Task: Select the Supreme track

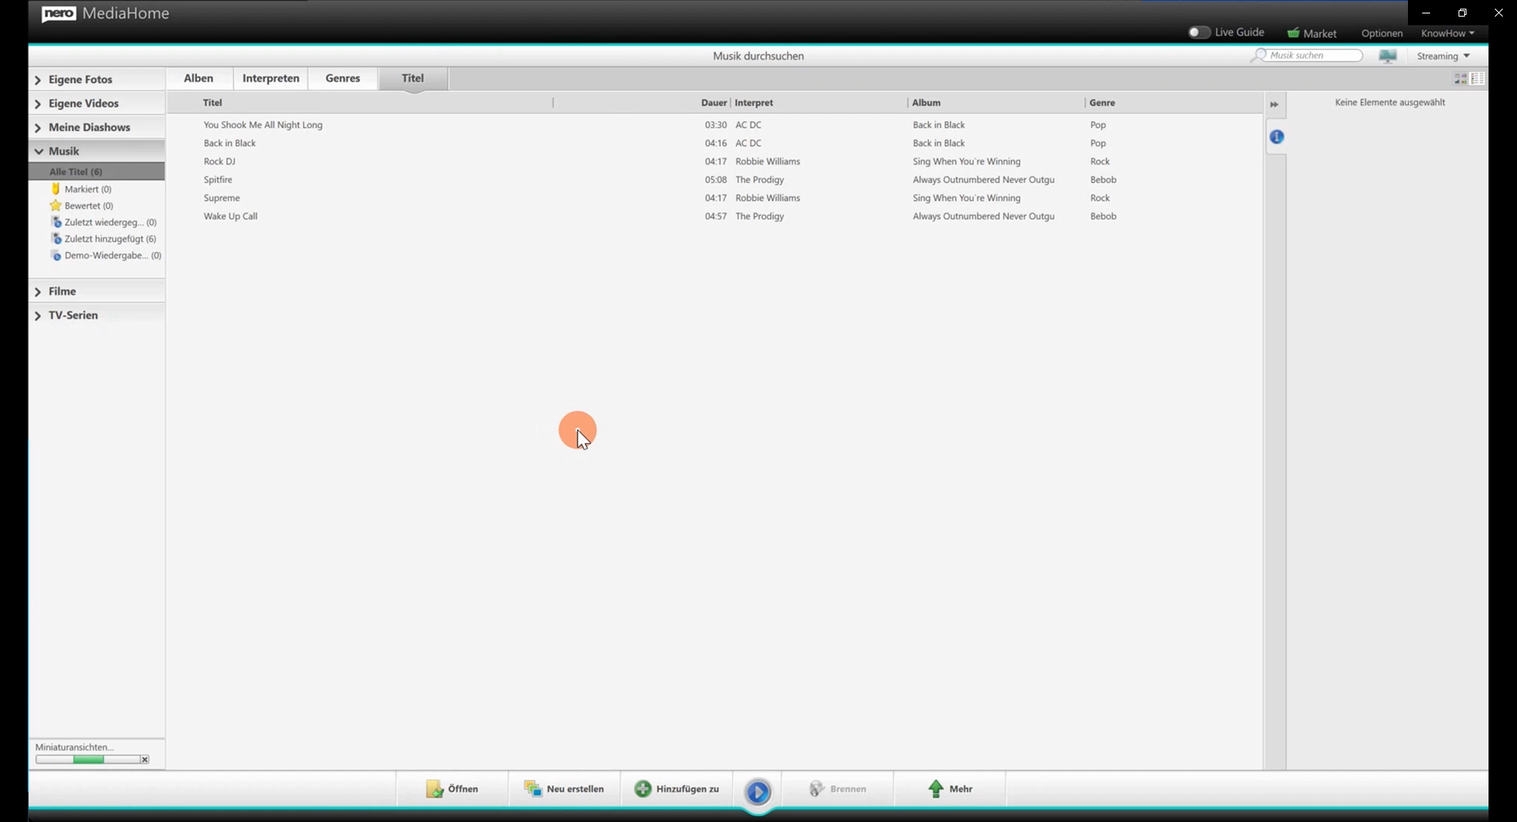Action: tap(222, 198)
